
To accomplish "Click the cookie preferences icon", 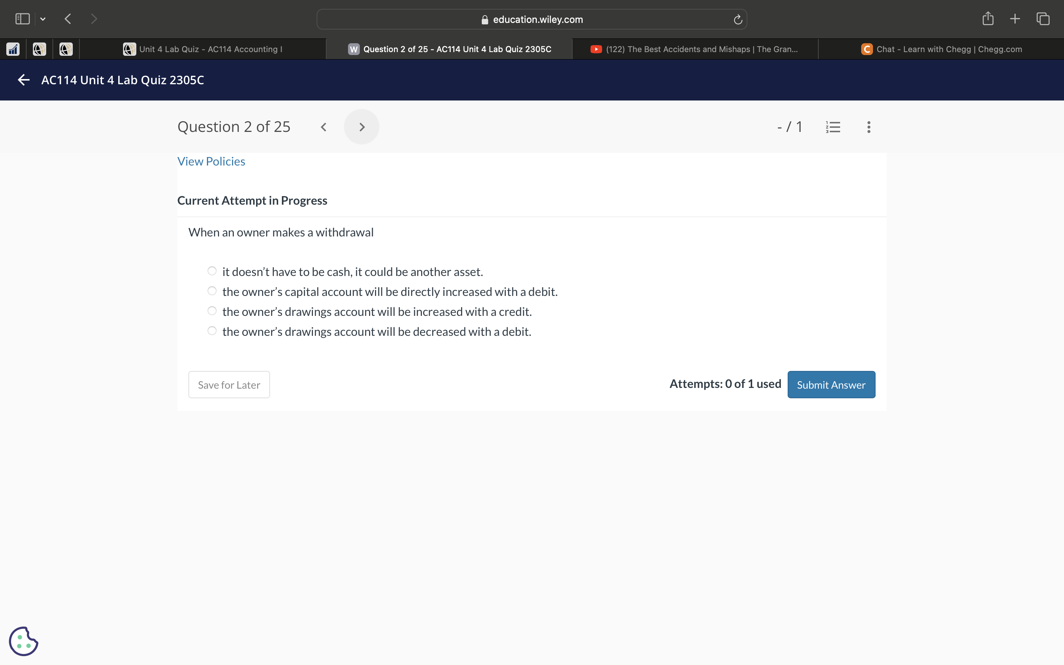I will tap(24, 641).
